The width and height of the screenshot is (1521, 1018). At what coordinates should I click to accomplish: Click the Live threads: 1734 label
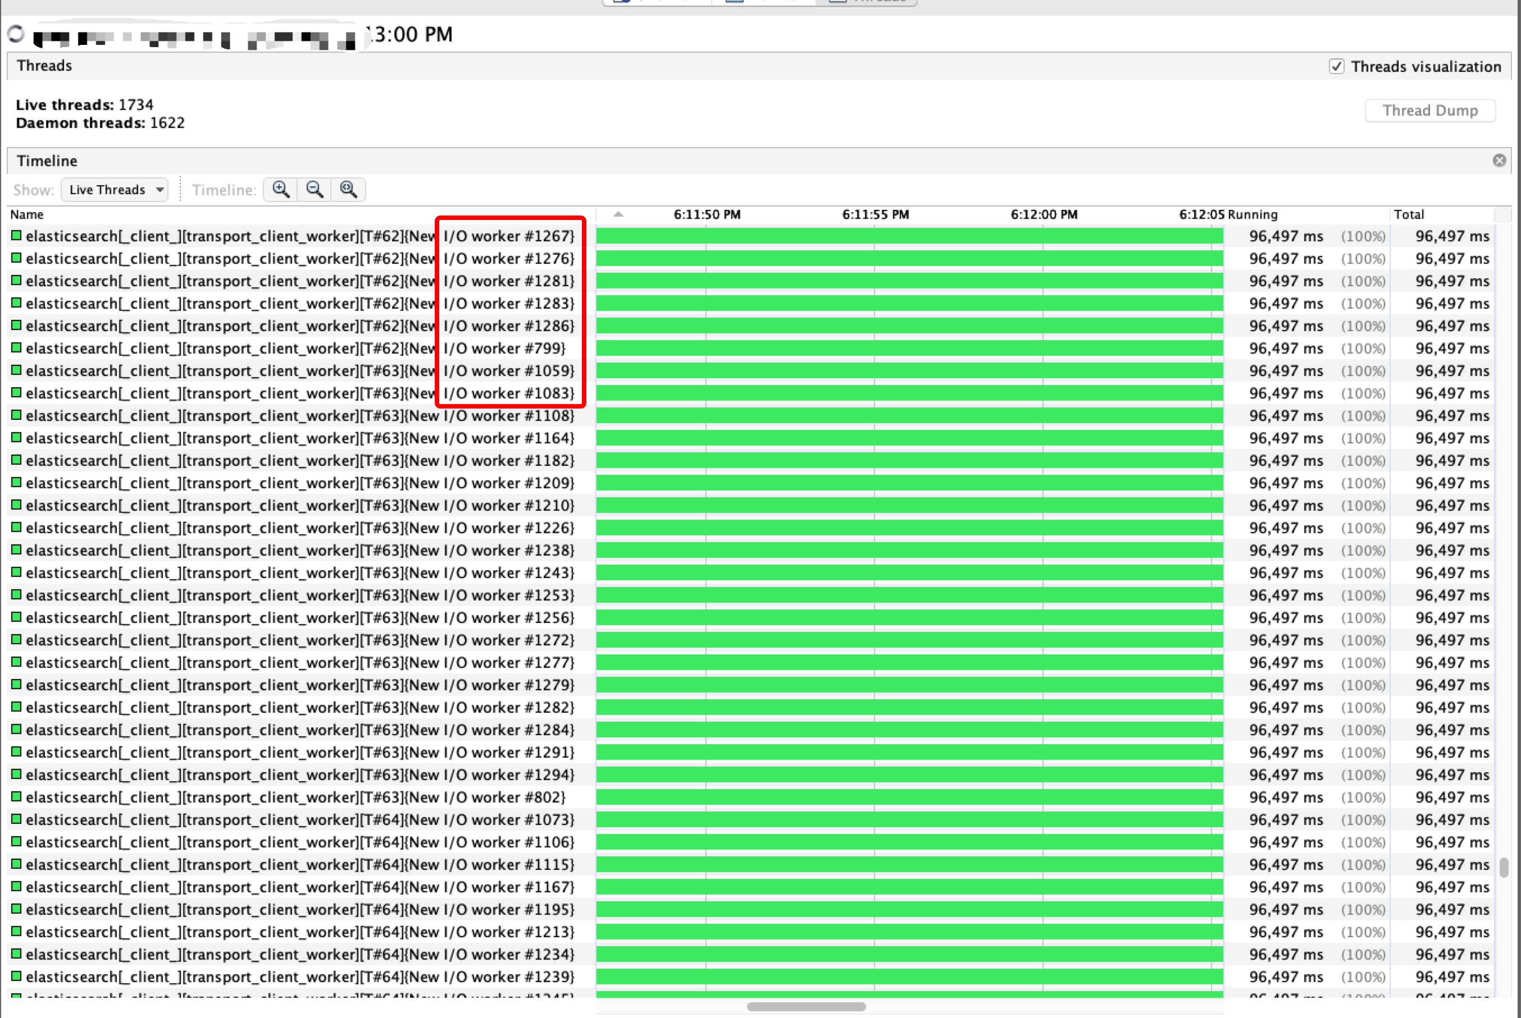(x=84, y=105)
